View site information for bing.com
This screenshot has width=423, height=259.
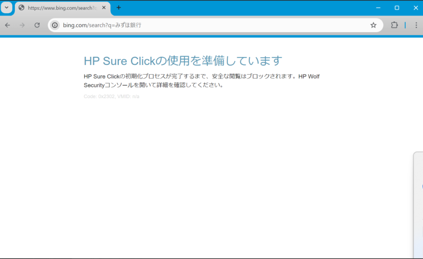click(x=55, y=25)
